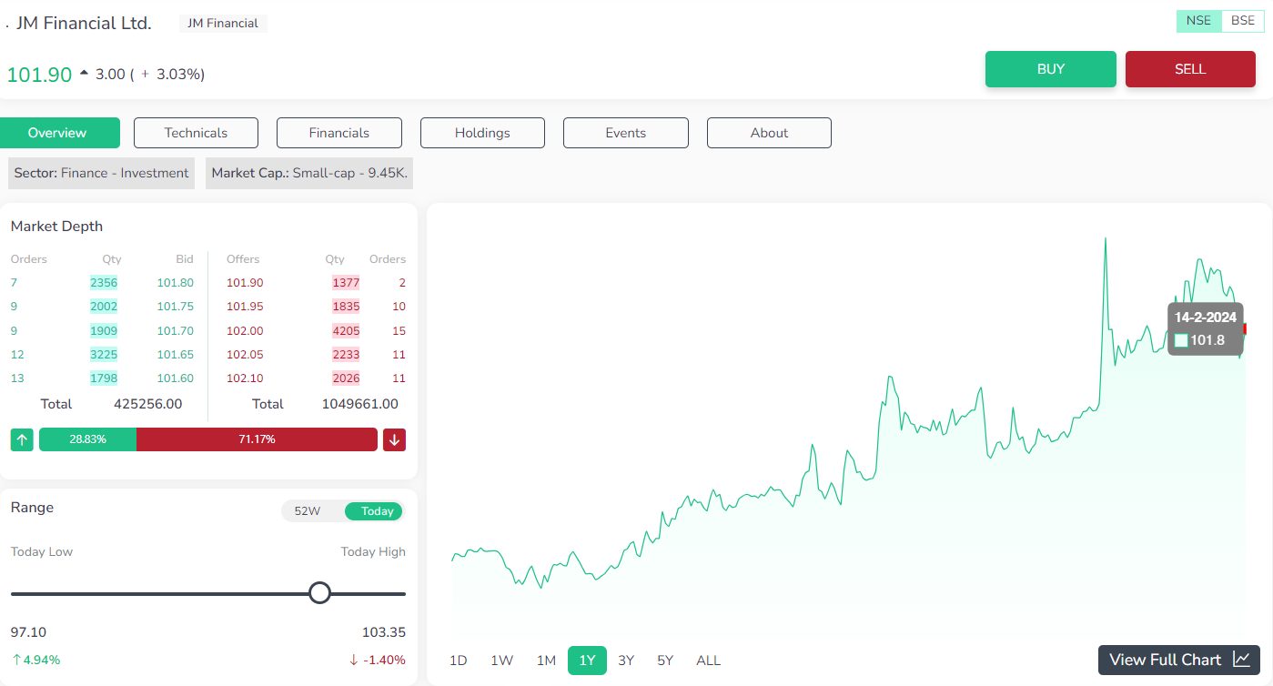Screen dimensions: 1273x686
Task: Click offer quantity 1377
Action: coord(346,283)
